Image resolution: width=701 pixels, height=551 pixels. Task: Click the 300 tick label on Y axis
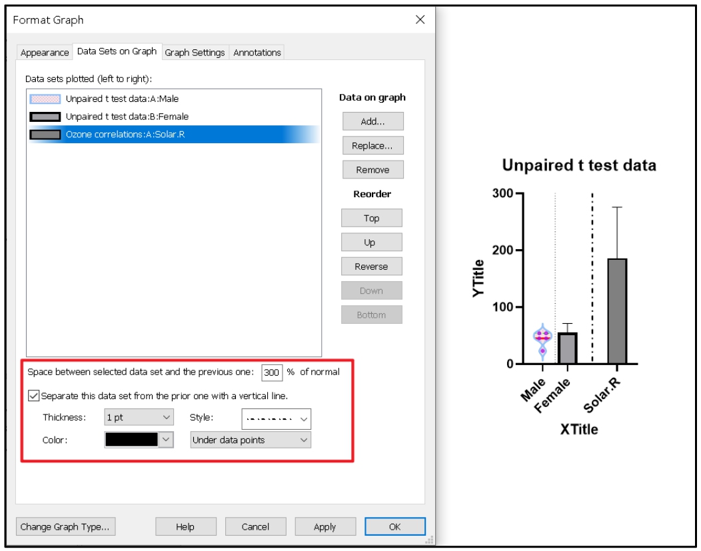(502, 193)
